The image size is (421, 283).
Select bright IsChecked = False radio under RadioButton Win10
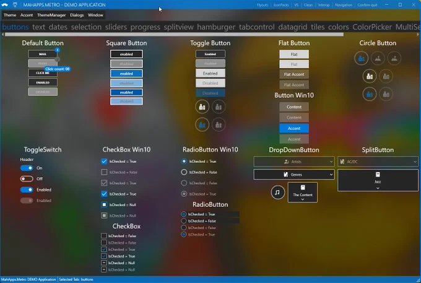pyautogui.click(x=184, y=172)
